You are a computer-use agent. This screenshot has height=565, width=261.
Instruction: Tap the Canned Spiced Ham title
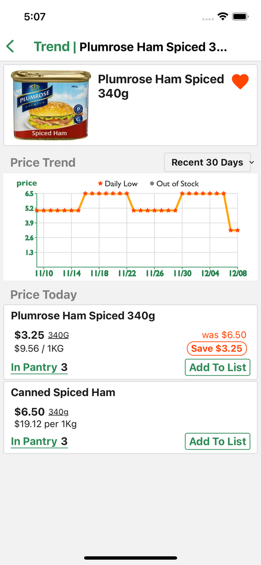63,392
